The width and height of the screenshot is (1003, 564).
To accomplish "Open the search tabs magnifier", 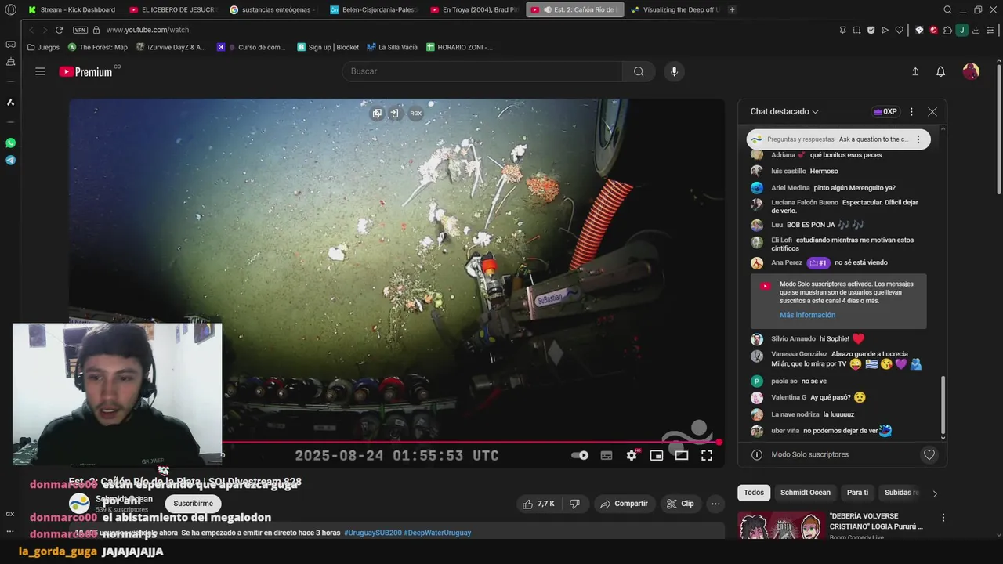I will click(x=947, y=9).
